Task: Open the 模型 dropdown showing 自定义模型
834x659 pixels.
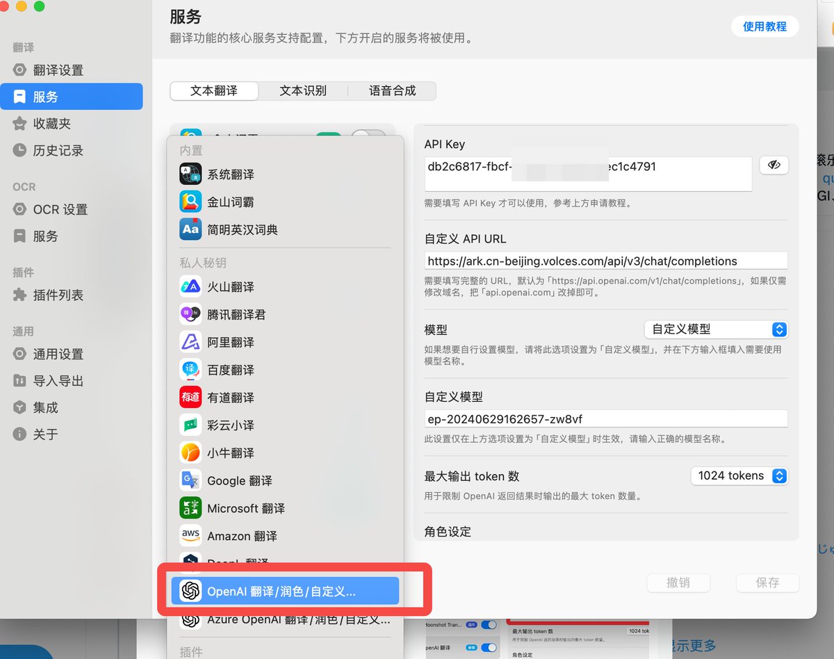Action: point(717,329)
